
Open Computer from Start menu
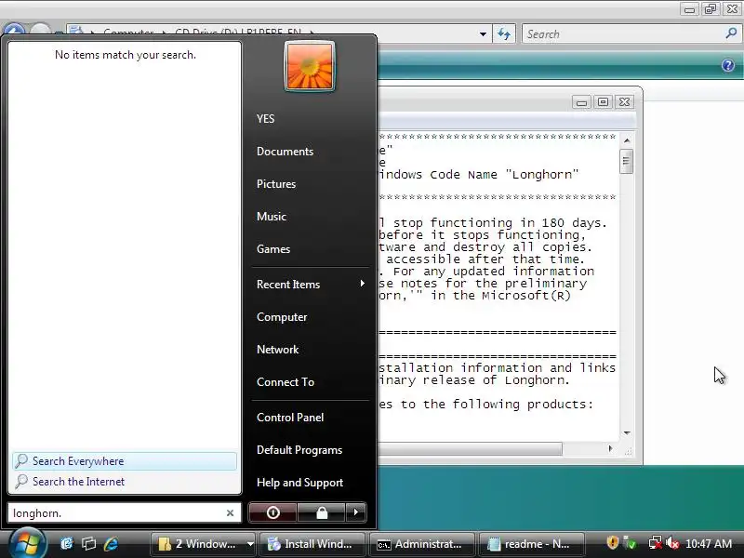[x=282, y=317]
